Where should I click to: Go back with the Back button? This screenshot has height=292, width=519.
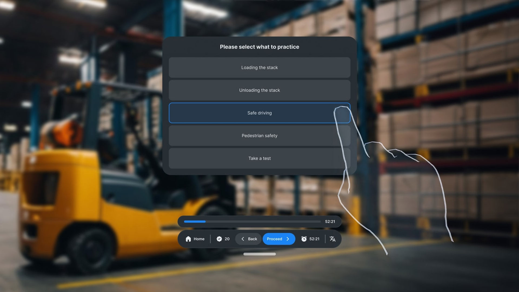point(248,239)
